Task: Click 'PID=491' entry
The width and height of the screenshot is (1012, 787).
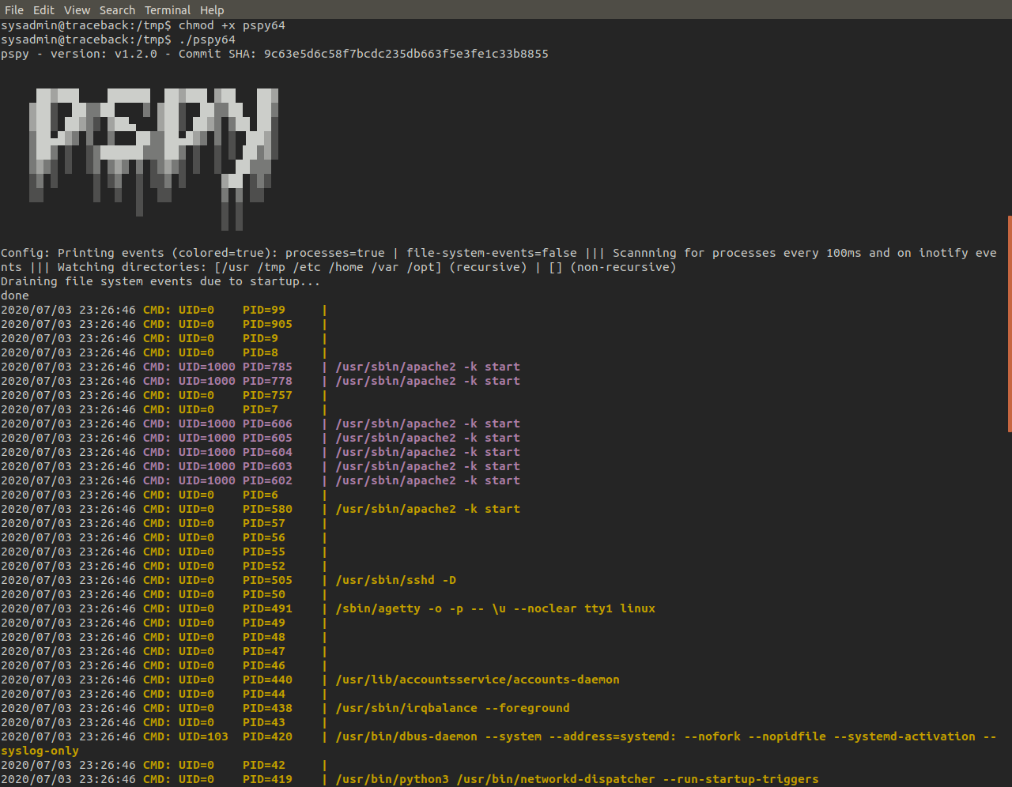Action: 267,608
